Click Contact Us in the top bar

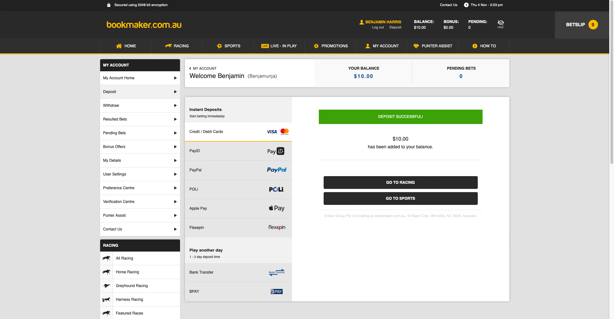point(448,5)
